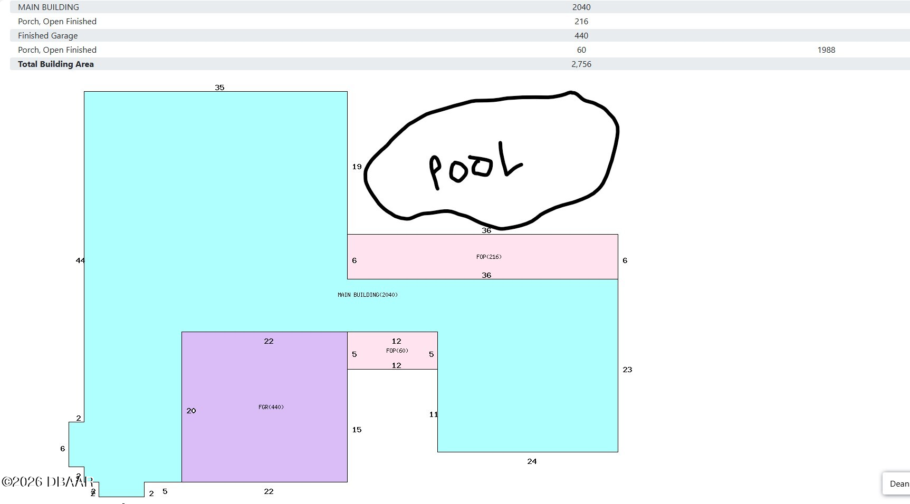Click the purple FGR(440) garage area
This screenshot has width=910, height=504.
click(x=264, y=422)
